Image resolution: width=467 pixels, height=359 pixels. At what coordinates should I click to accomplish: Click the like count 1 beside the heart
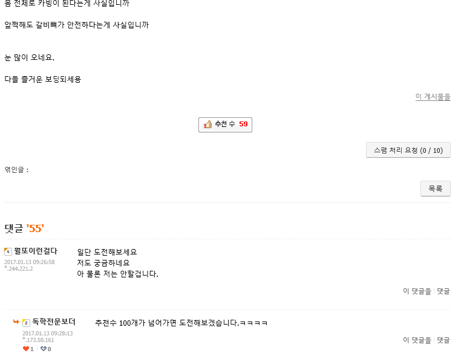[32, 349]
